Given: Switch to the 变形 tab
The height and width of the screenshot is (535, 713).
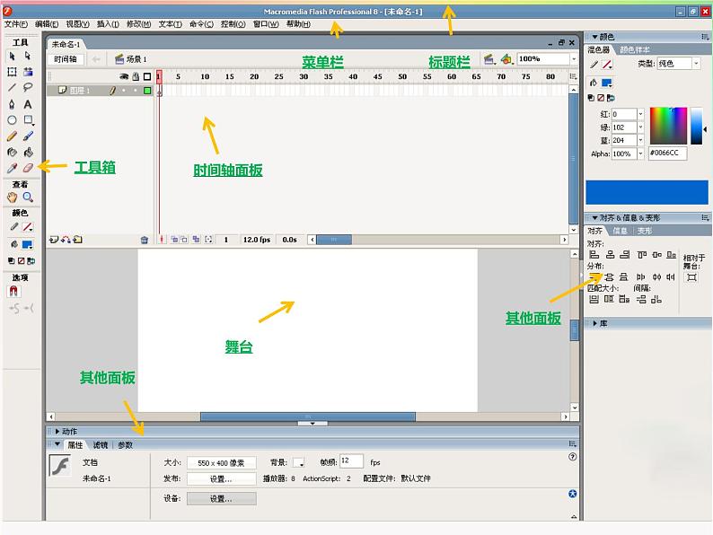Looking at the screenshot, I should coord(645,231).
